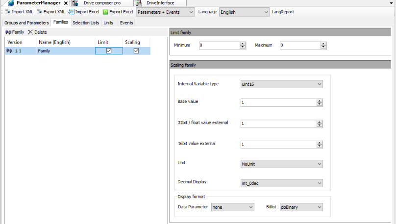Click the Maximum value field
Image resolution: width=396 pixels, height=224 pixels.
pos(300,45)
